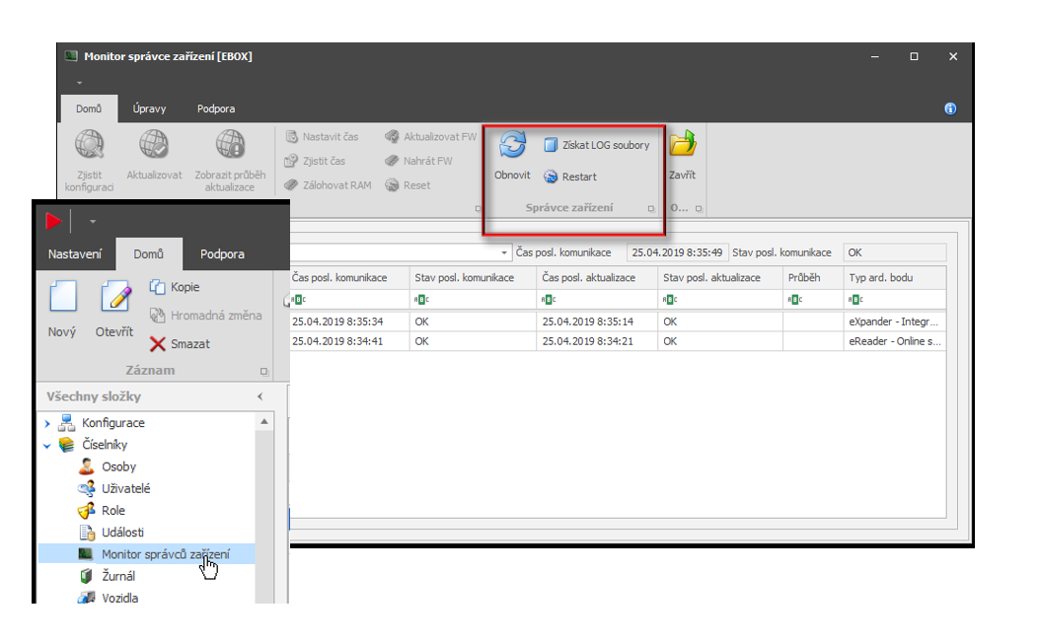Select the eExpander row in the table
The image size is (1039, 644).
(x=617, y=322)
